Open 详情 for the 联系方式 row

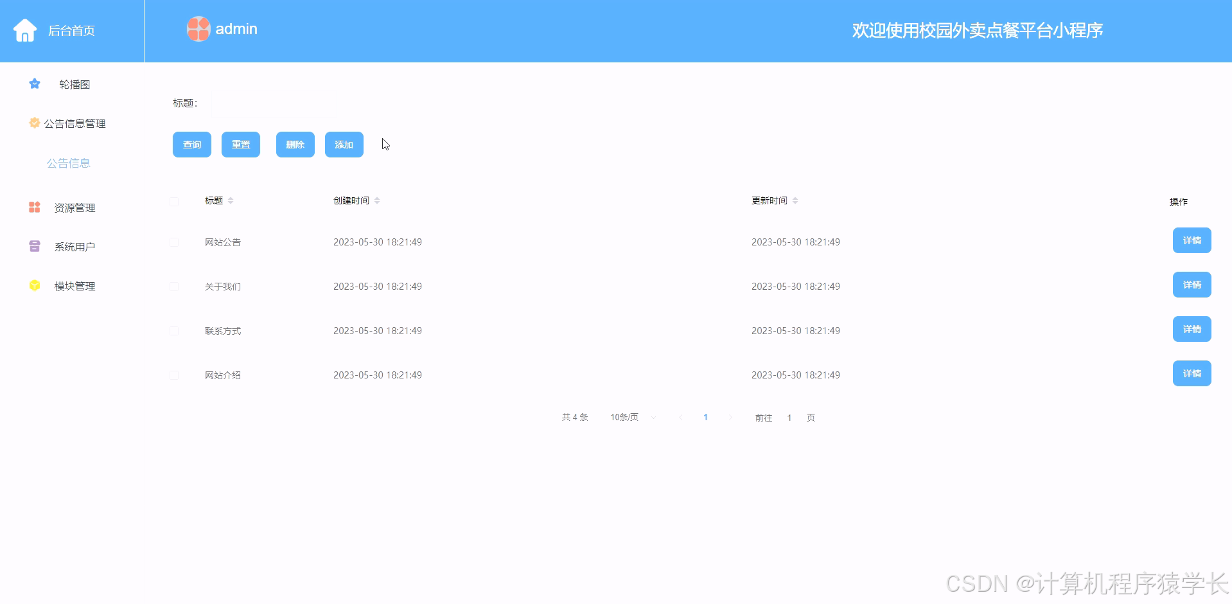1192,329
